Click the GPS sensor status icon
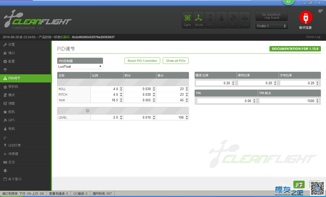326x197 pixels. [x=233, y=20]
